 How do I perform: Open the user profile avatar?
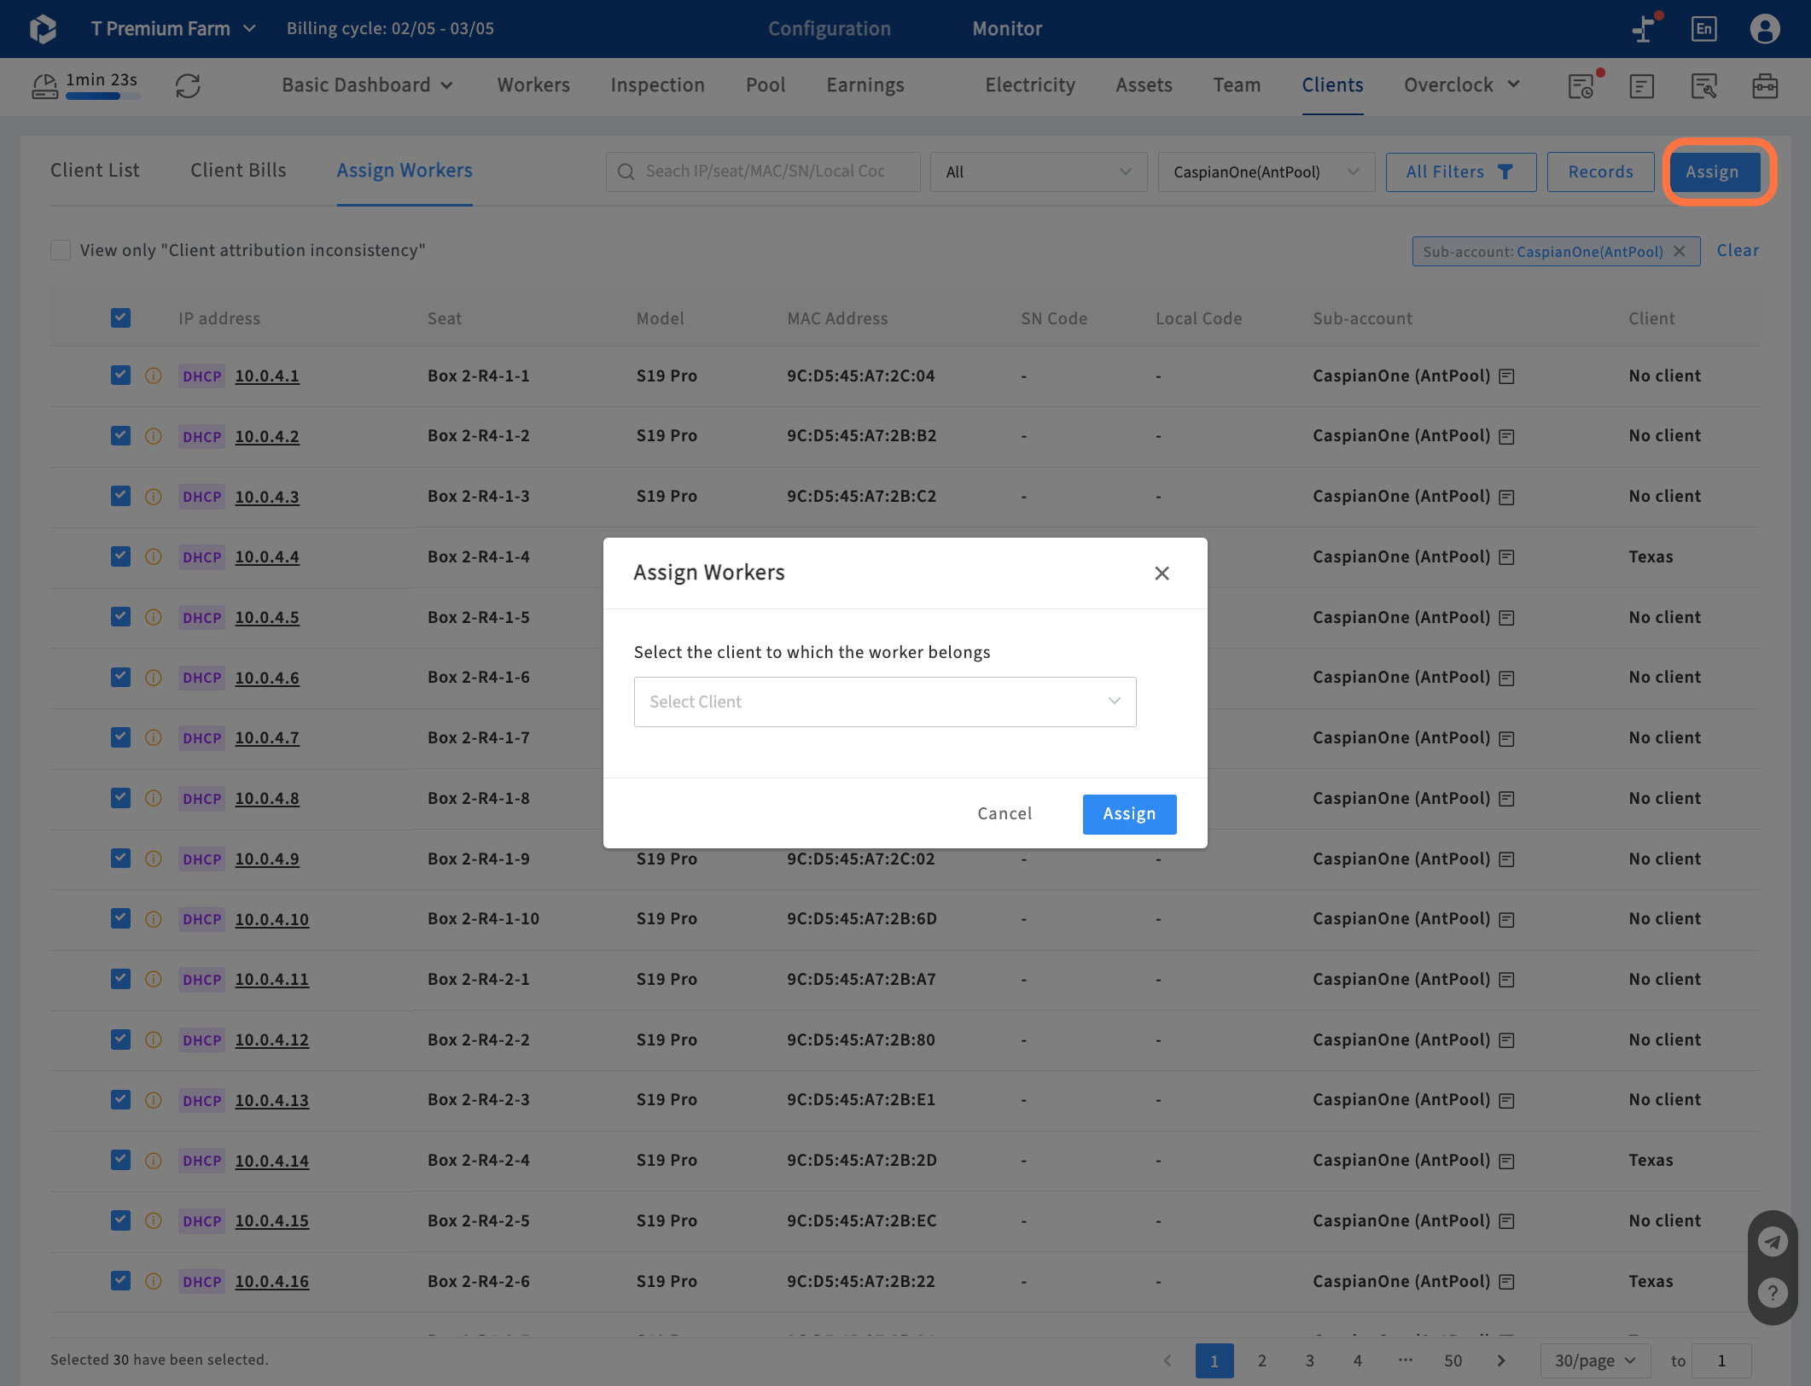tap(1765, 29)
